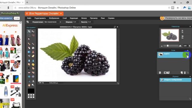Maximize the image document window
This screenshot has height=108, width=192.
click(115, 27)
